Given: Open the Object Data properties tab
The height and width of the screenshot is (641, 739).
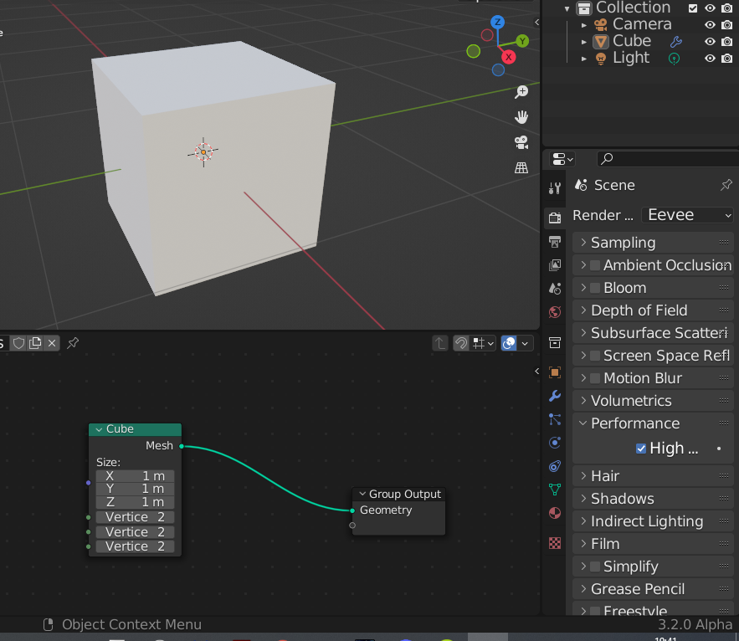Looking at the screenshot, I should tap(555, 490).
